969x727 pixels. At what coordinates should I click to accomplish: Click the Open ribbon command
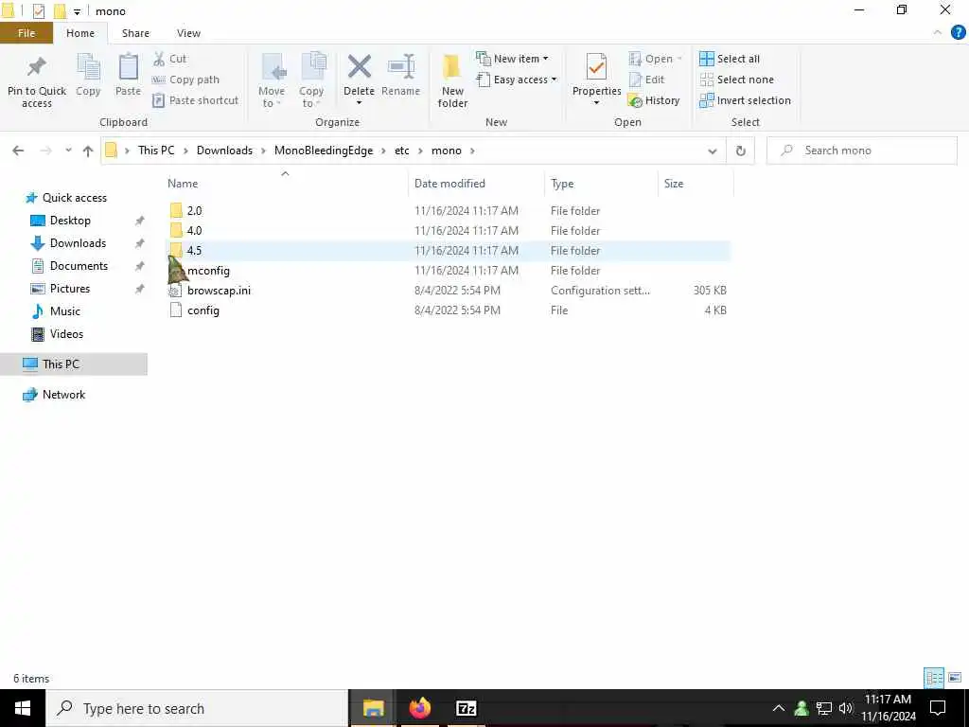coord(655,59)
